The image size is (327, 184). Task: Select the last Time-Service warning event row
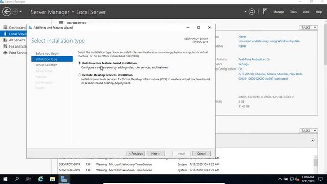[x=139, y=170]
